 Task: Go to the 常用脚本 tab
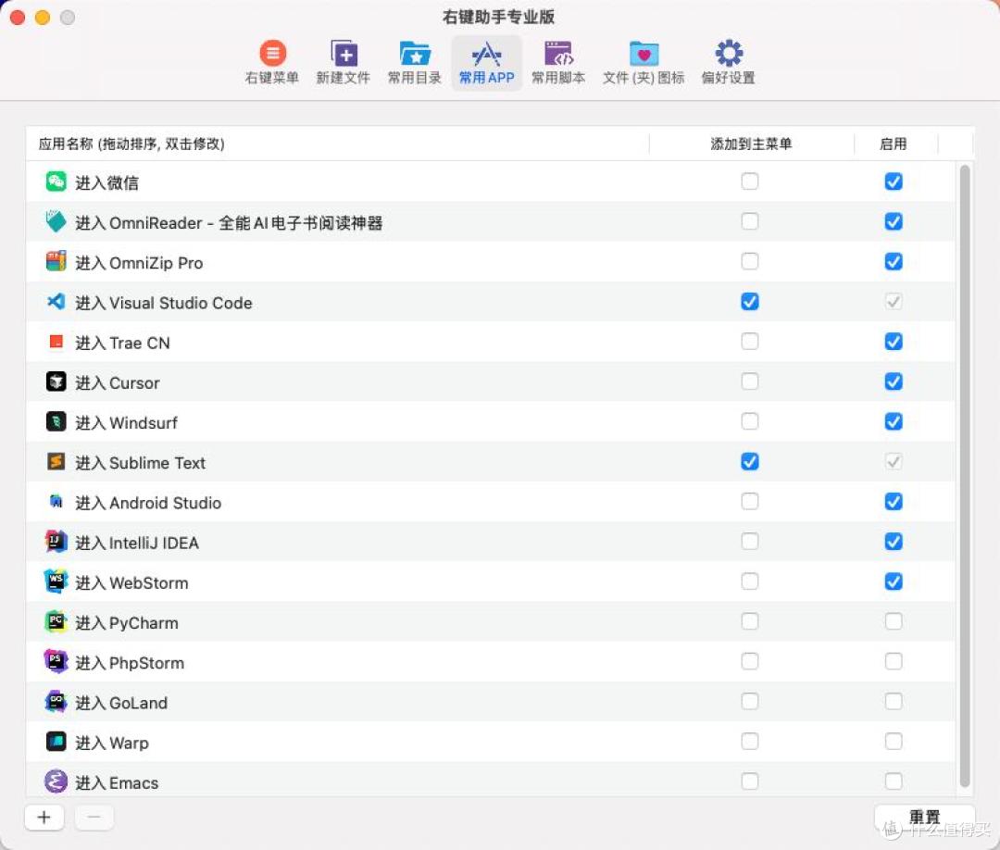[x=558, y=62]
